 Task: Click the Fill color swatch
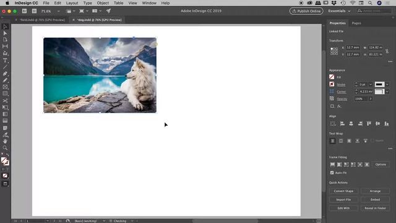tap(332, 77)
